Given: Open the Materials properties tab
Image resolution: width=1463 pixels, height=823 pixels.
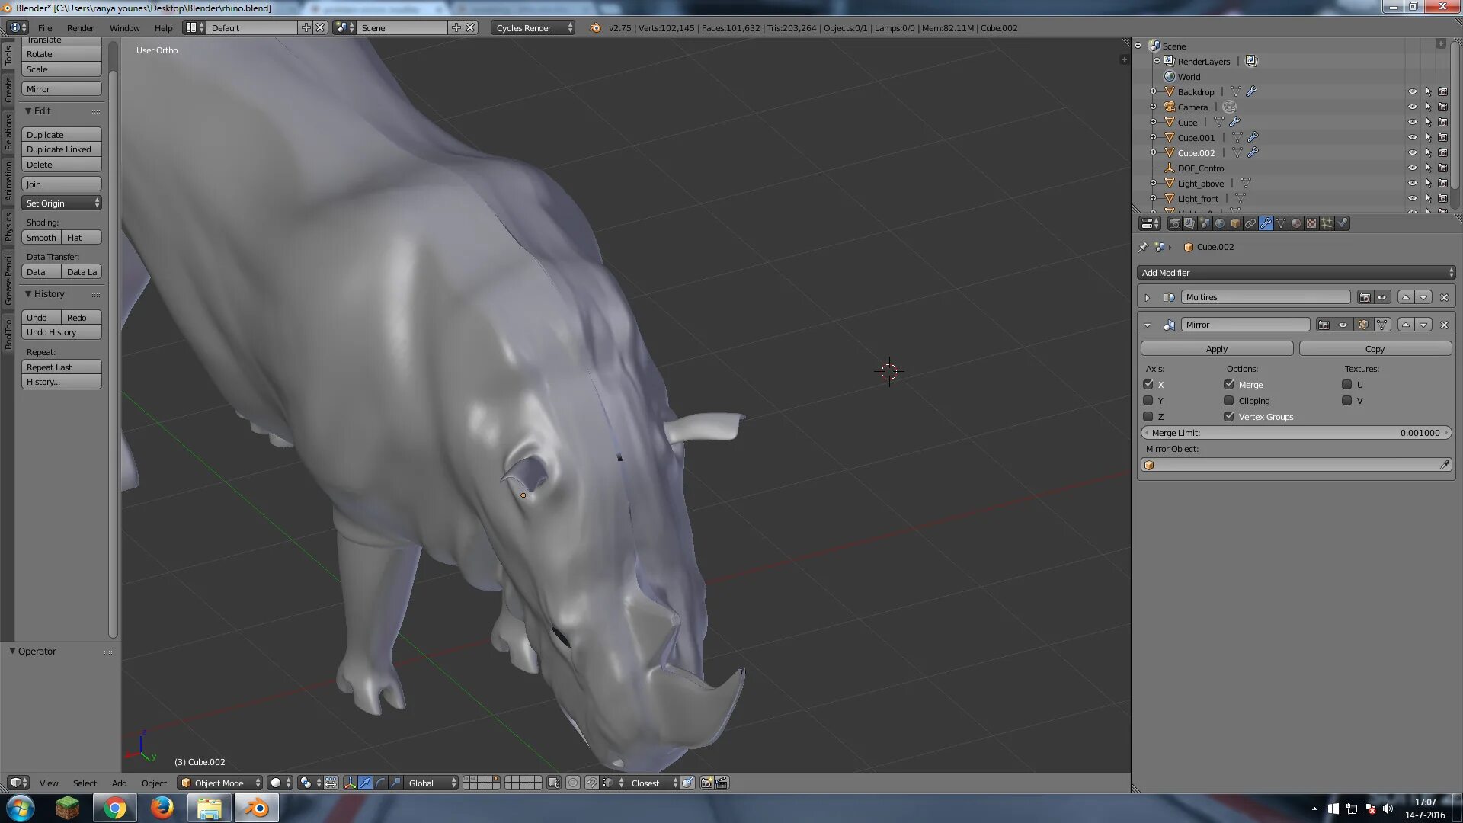Looking at the screenshot, I should [1296, 223].
